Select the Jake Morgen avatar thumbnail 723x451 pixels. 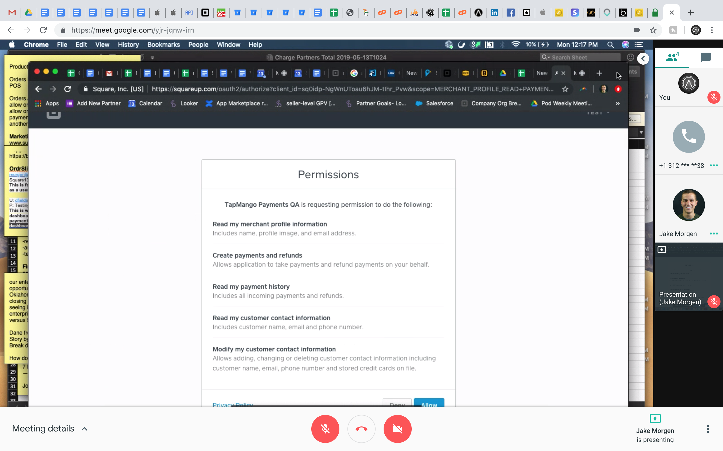point(689,205)
